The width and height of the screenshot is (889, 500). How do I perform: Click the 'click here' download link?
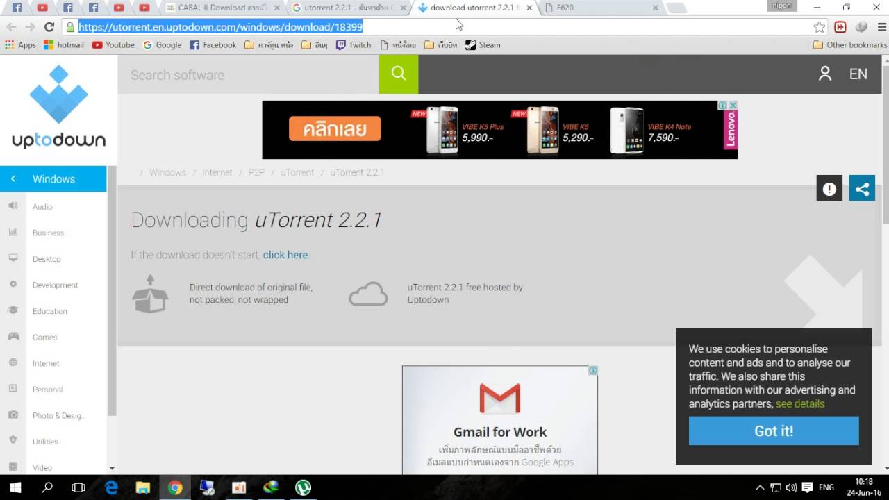(x=285, y=255)
